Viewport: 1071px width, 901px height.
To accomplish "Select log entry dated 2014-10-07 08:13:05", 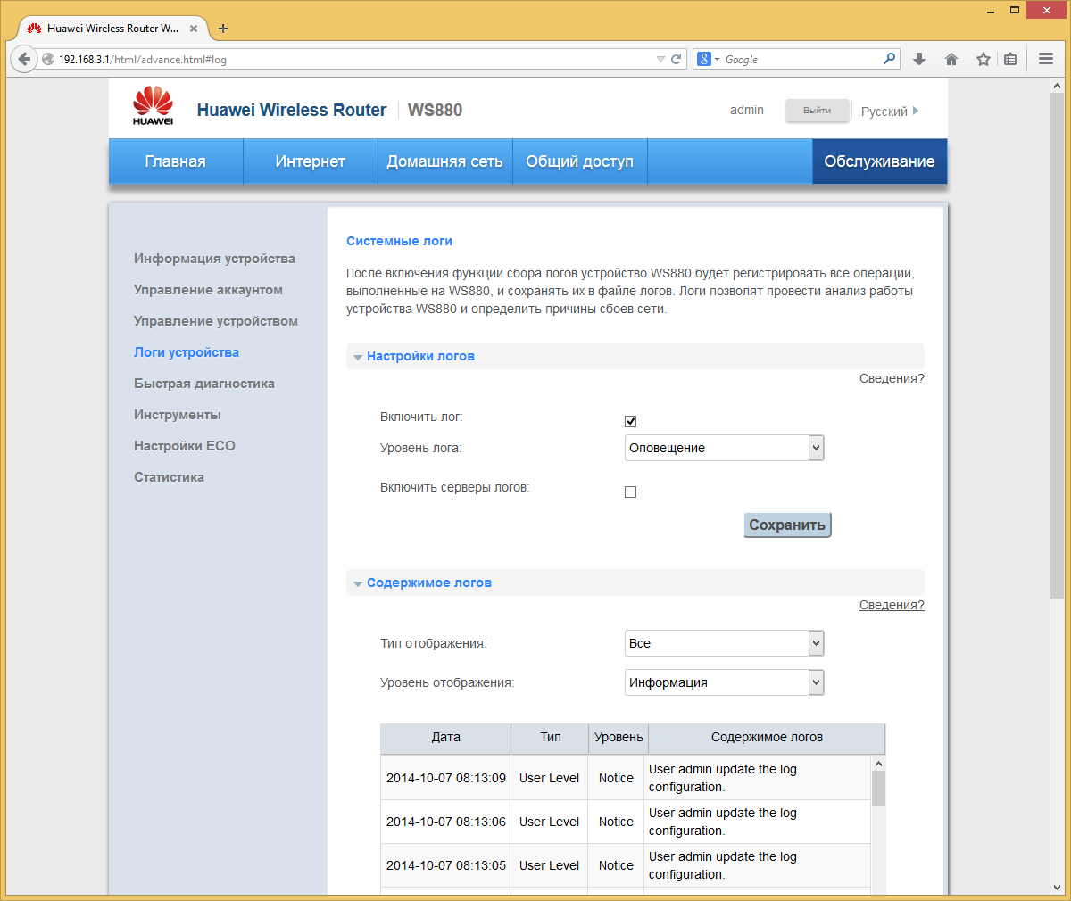I will [626, 865].
